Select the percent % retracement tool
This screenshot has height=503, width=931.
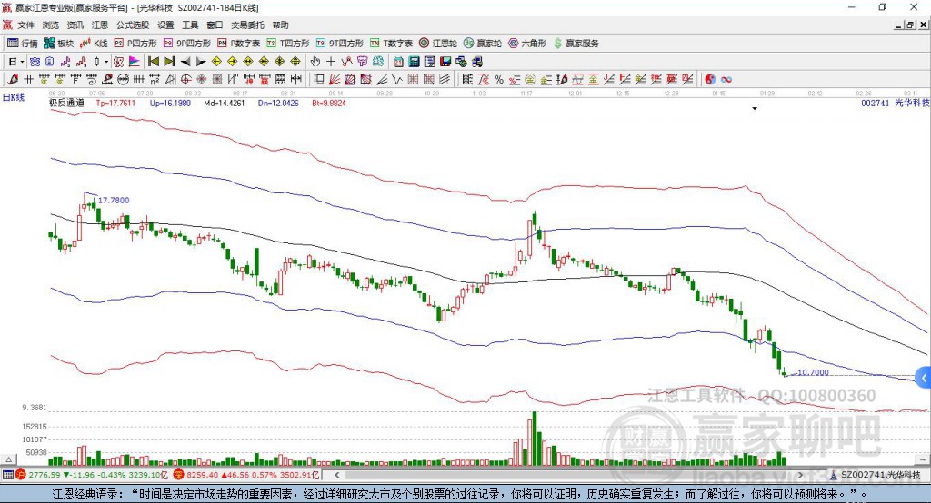[499, 80]
